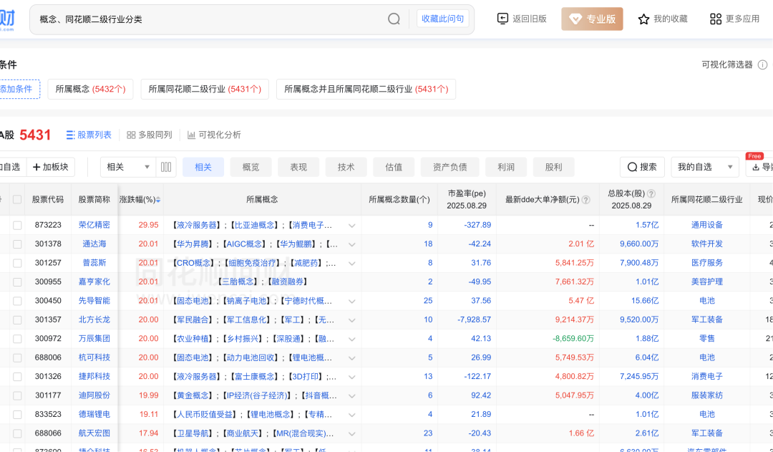Image resolution: width=773 pixels, height=452 pixels.
Task: Select condition 所属同花顺二级行业 (5431个)
Action: pos(205,89)
